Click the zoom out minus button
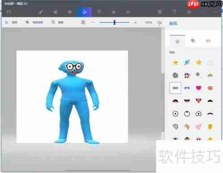The height and width of the screenshot is (173, 223). point(93,23)
